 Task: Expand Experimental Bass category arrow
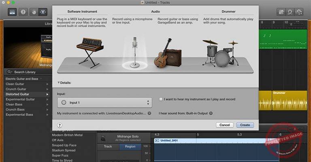47,115
